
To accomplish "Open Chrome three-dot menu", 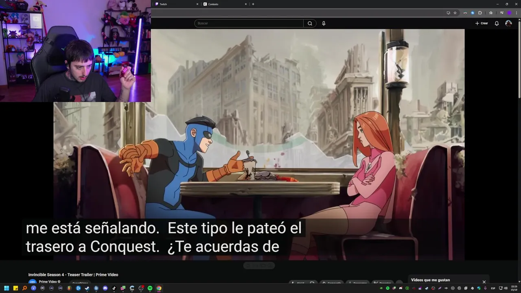I will pyautogui.click(x=517, y=13).
